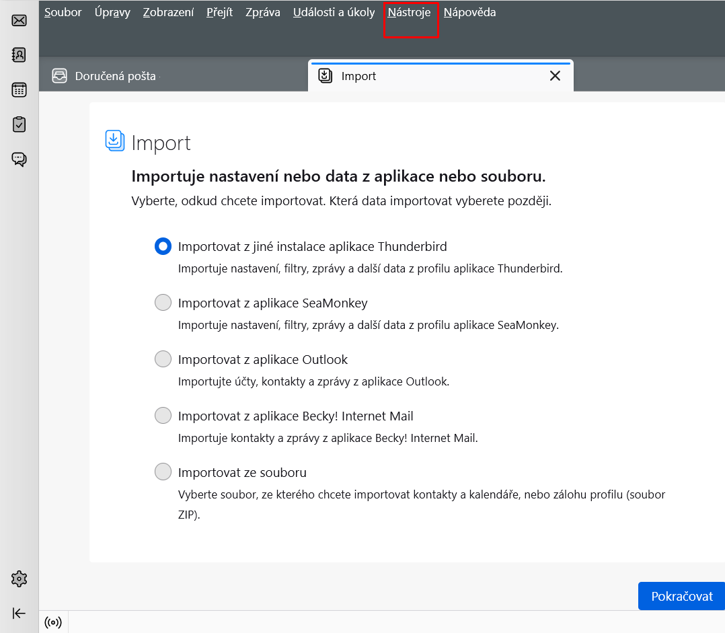Open the Soubor menu
The width and height of the screenshot is (725, 633).
pyautogui.click(x=63, y=12)
